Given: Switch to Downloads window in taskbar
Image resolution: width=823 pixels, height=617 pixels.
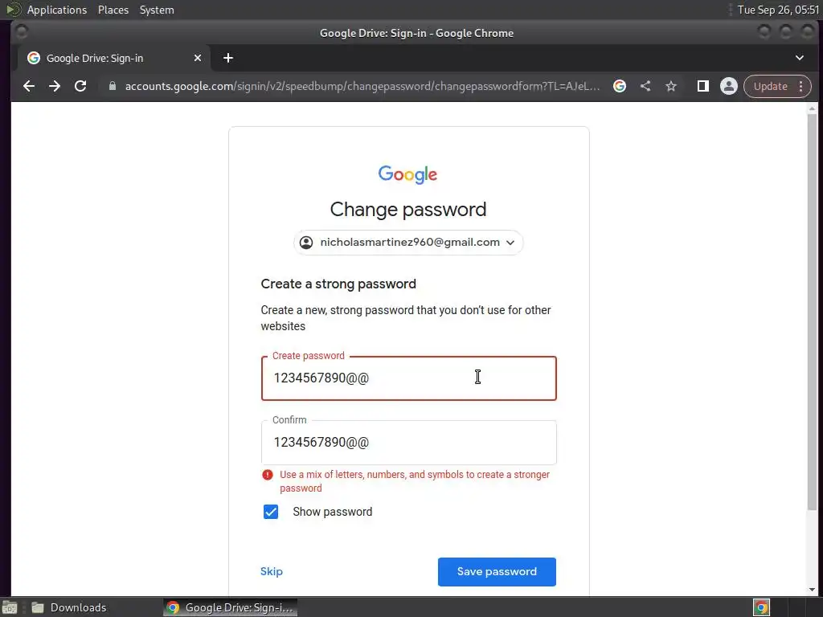Looking at the screenshot, I should [68, 607].
